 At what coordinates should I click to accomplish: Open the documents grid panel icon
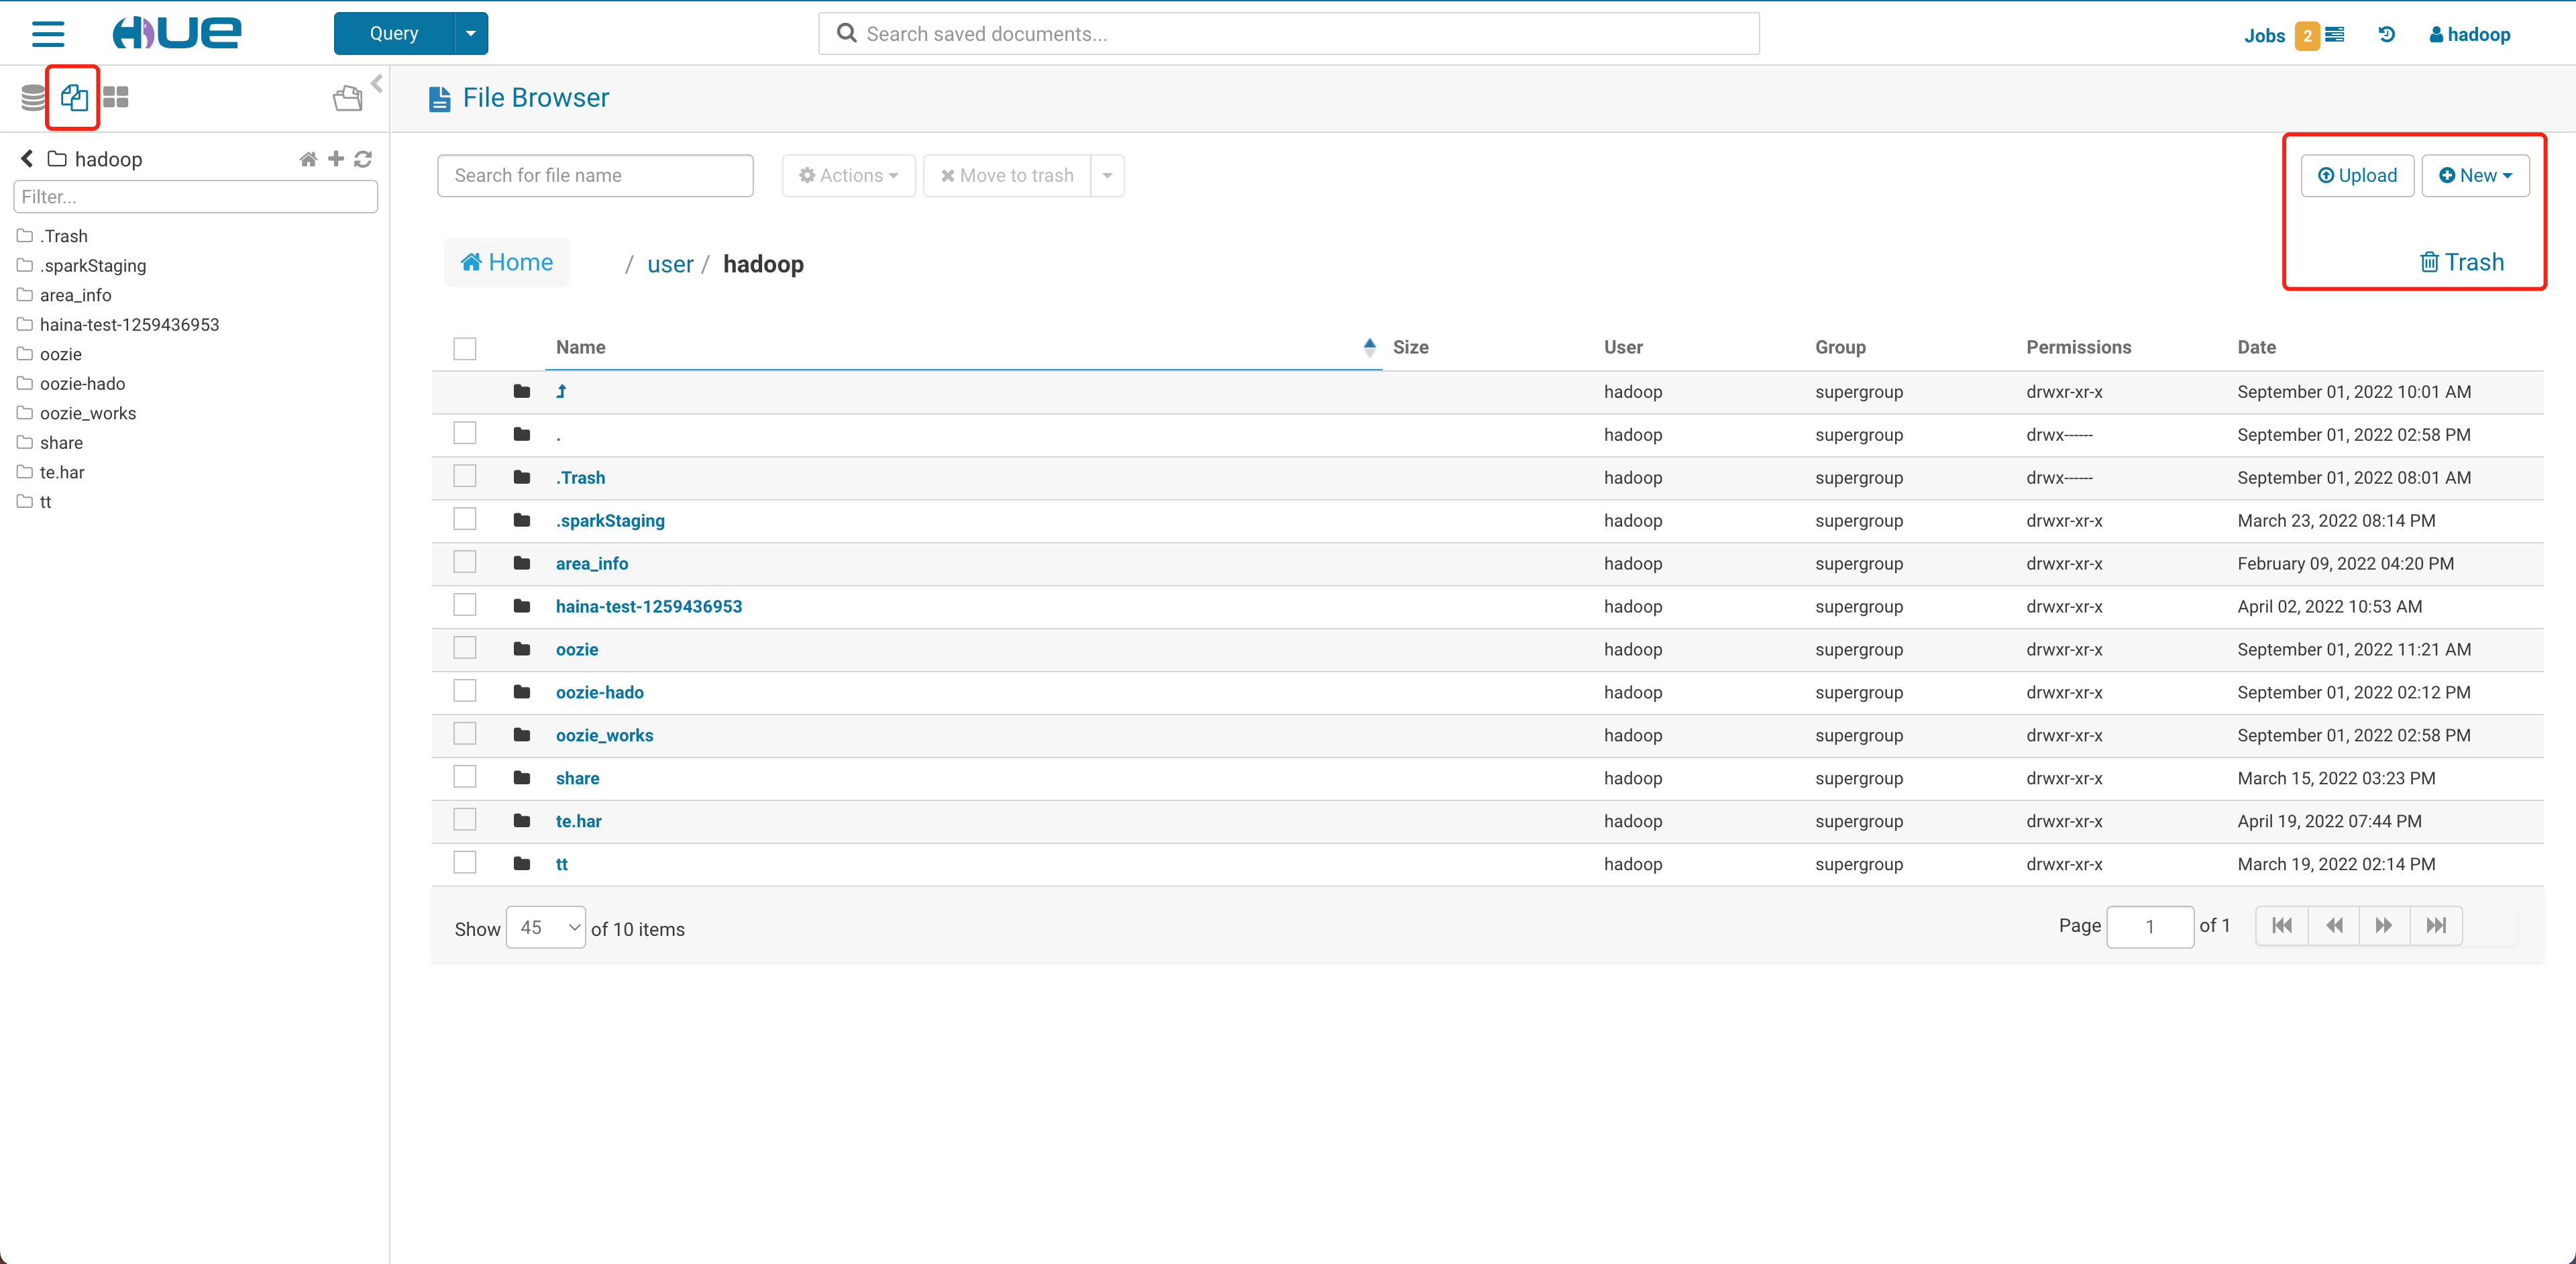click(116, 97)
